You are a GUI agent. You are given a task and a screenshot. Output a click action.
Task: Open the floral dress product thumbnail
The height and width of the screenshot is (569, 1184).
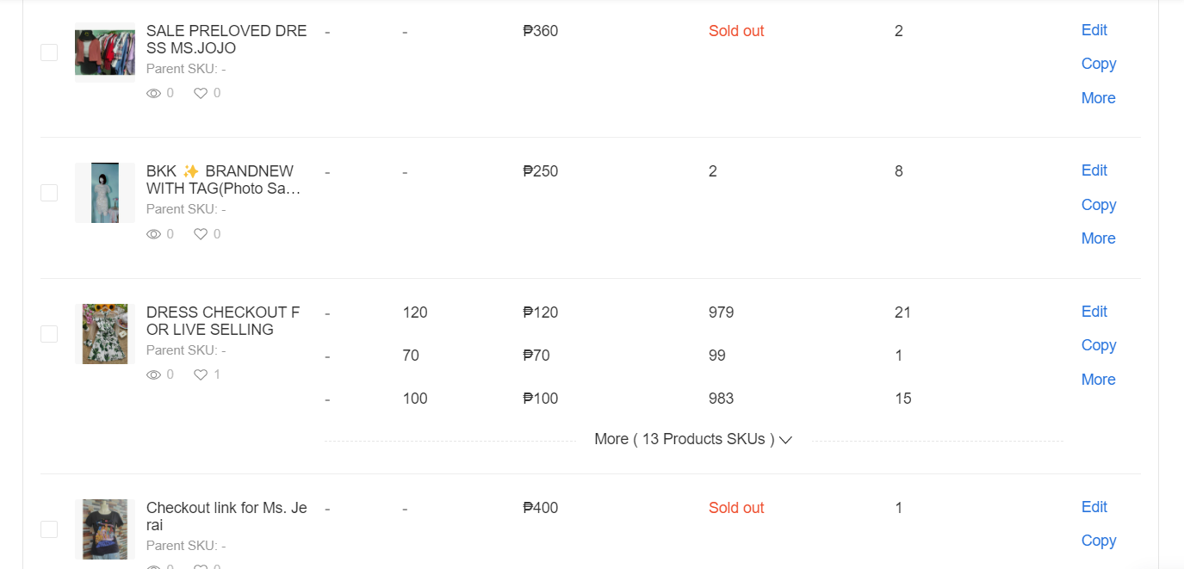pos(105,334)
